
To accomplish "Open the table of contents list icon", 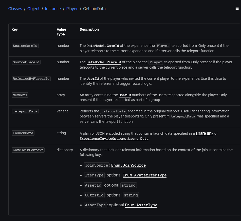I will pos(236,9).
